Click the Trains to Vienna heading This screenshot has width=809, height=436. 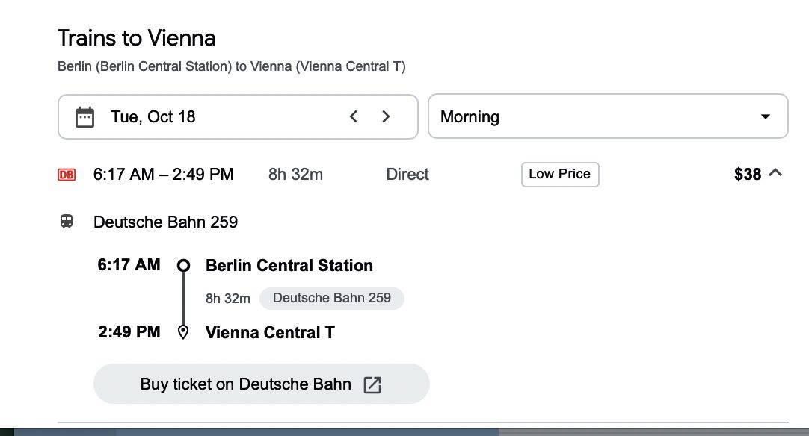tap(137, 38)
